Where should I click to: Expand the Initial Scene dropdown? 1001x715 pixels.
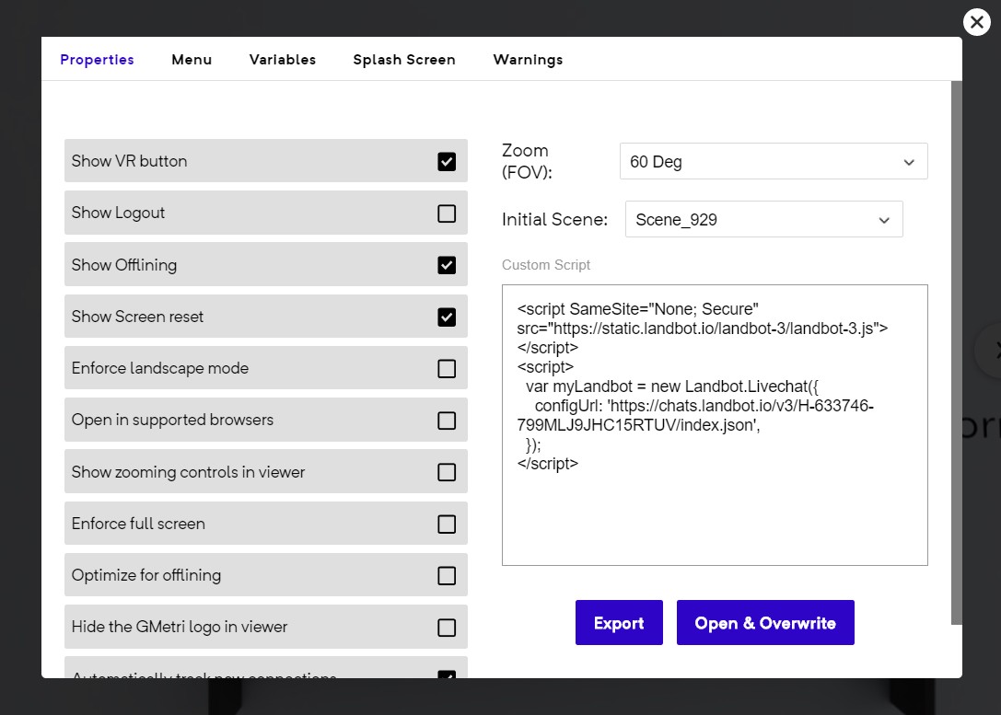pyautogui.click(x=763, y=220)
